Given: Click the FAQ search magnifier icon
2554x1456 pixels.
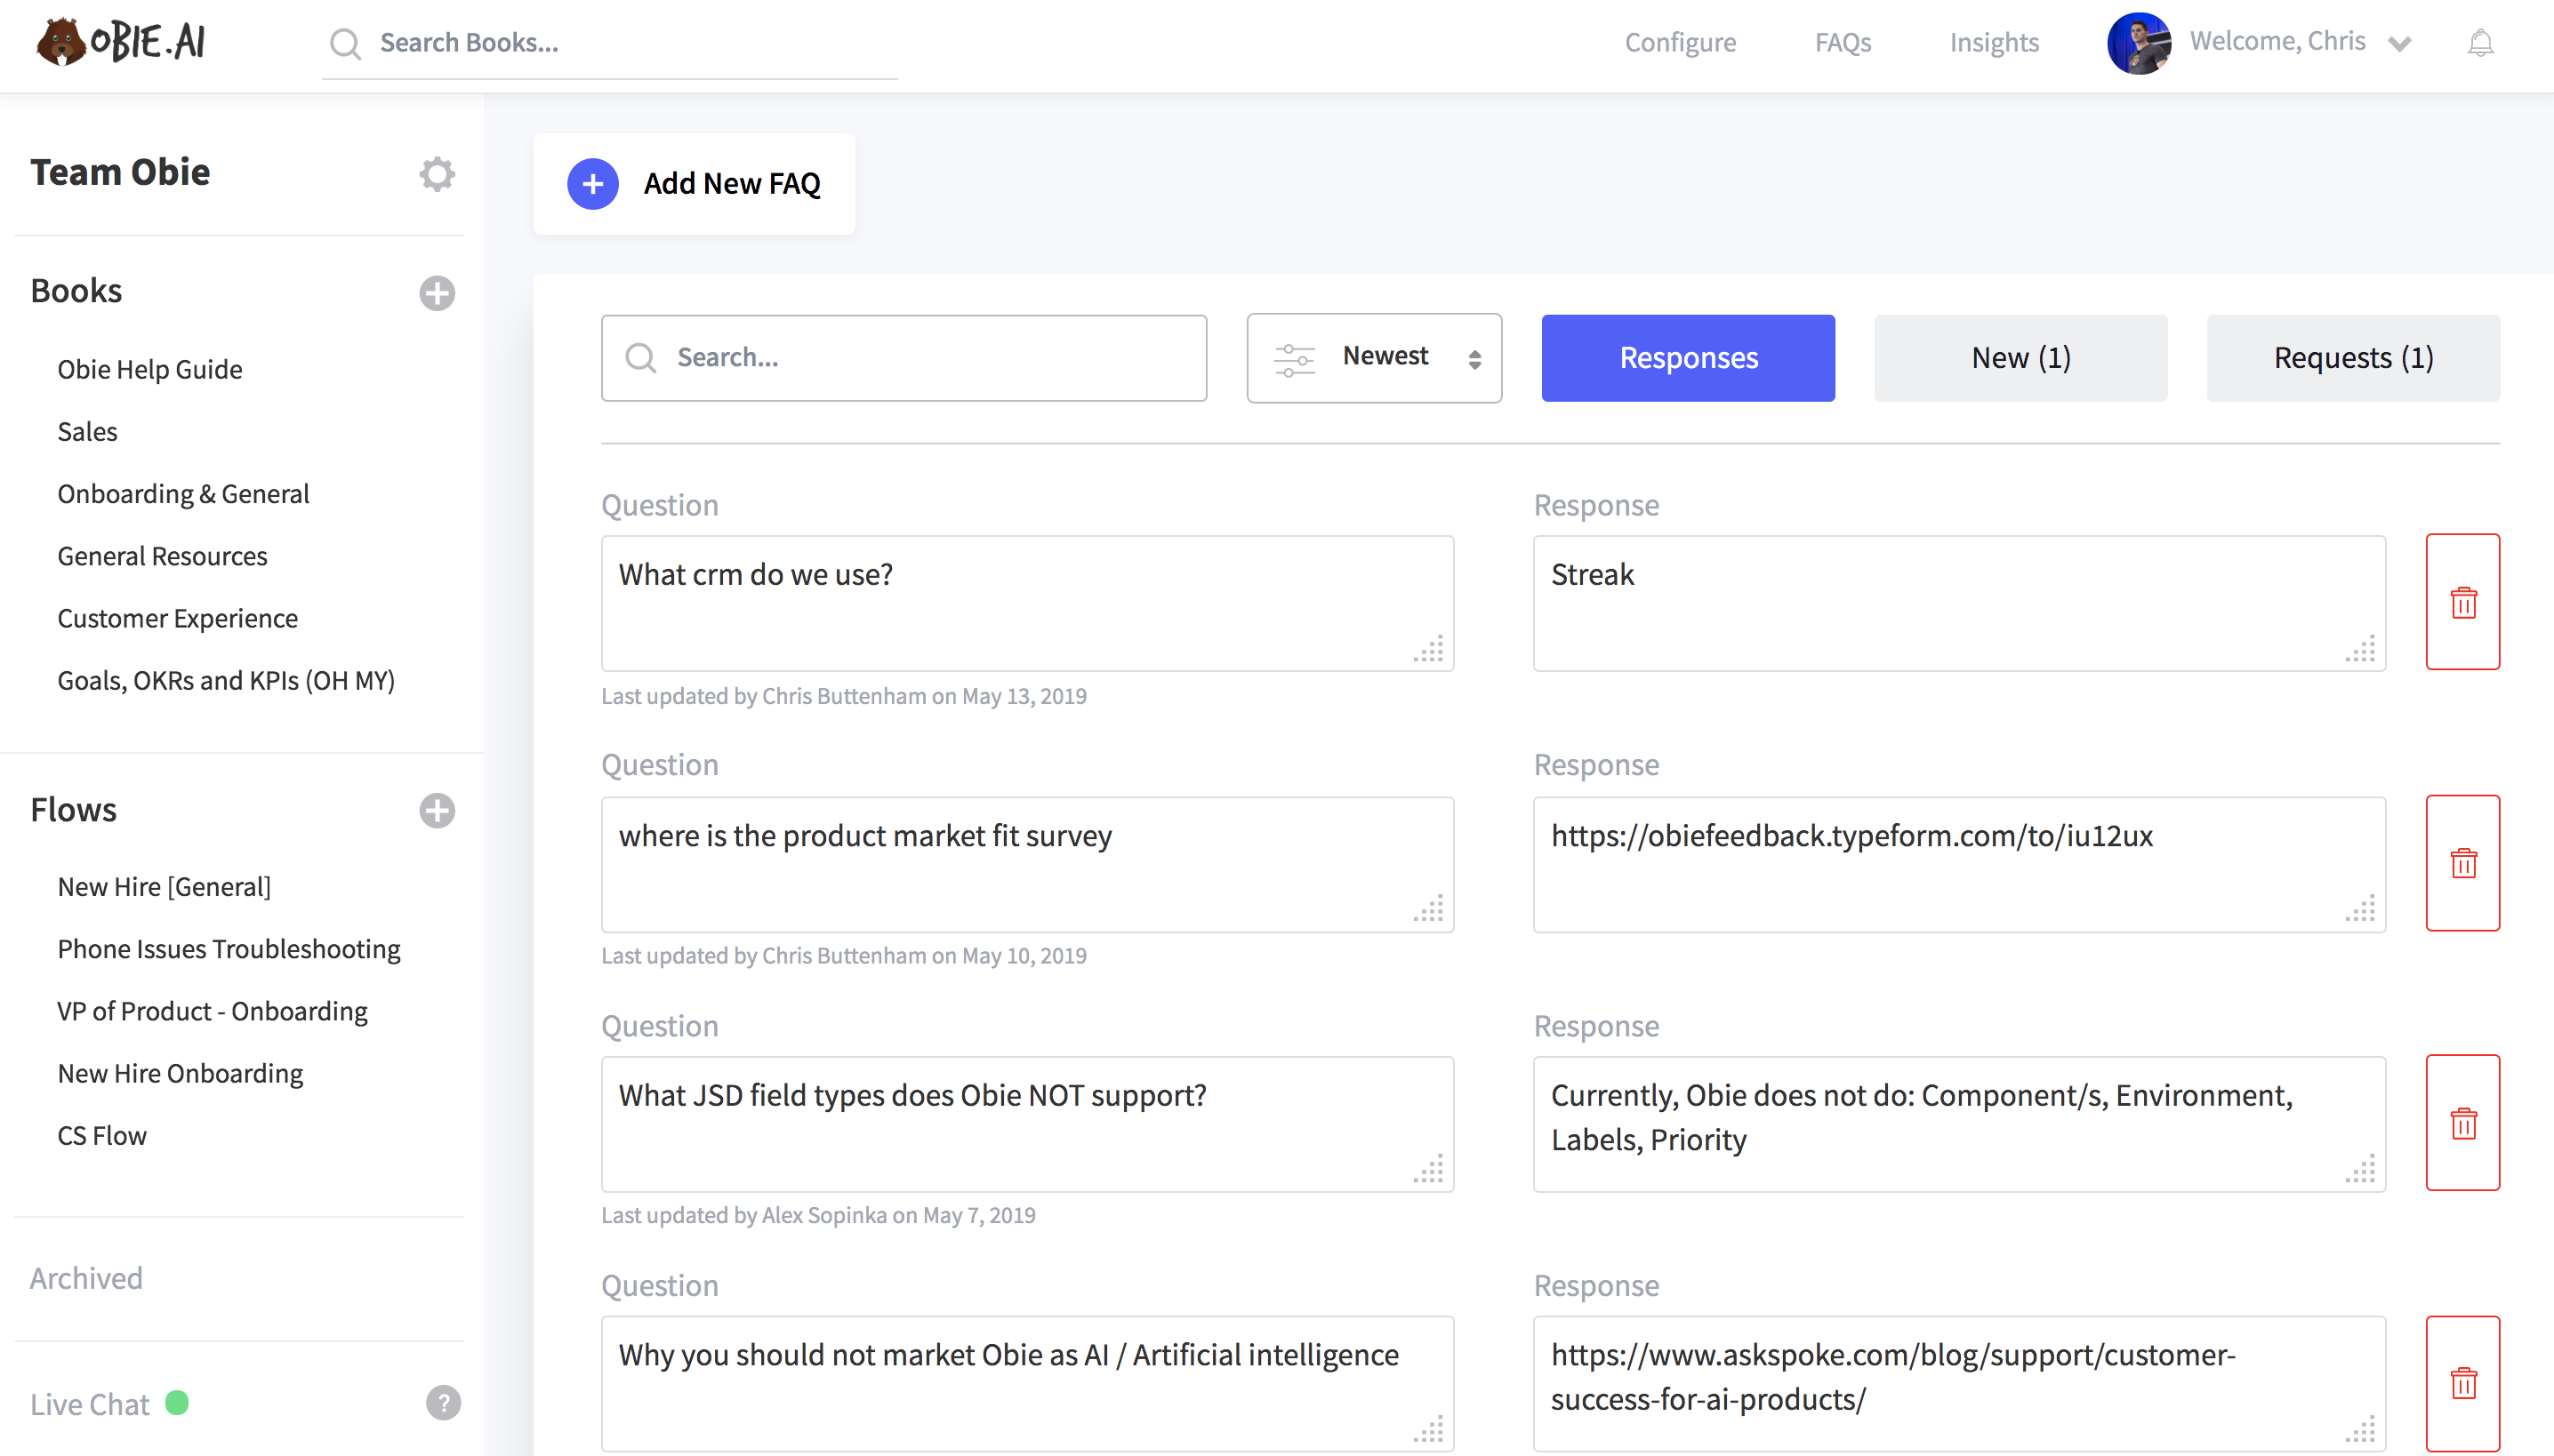Looking at the screenshot, I should coord(640,358).
